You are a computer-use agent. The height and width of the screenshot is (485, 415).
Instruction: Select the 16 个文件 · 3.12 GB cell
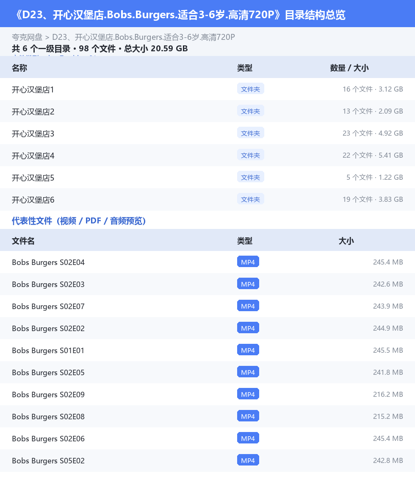[x=373, y=89]
